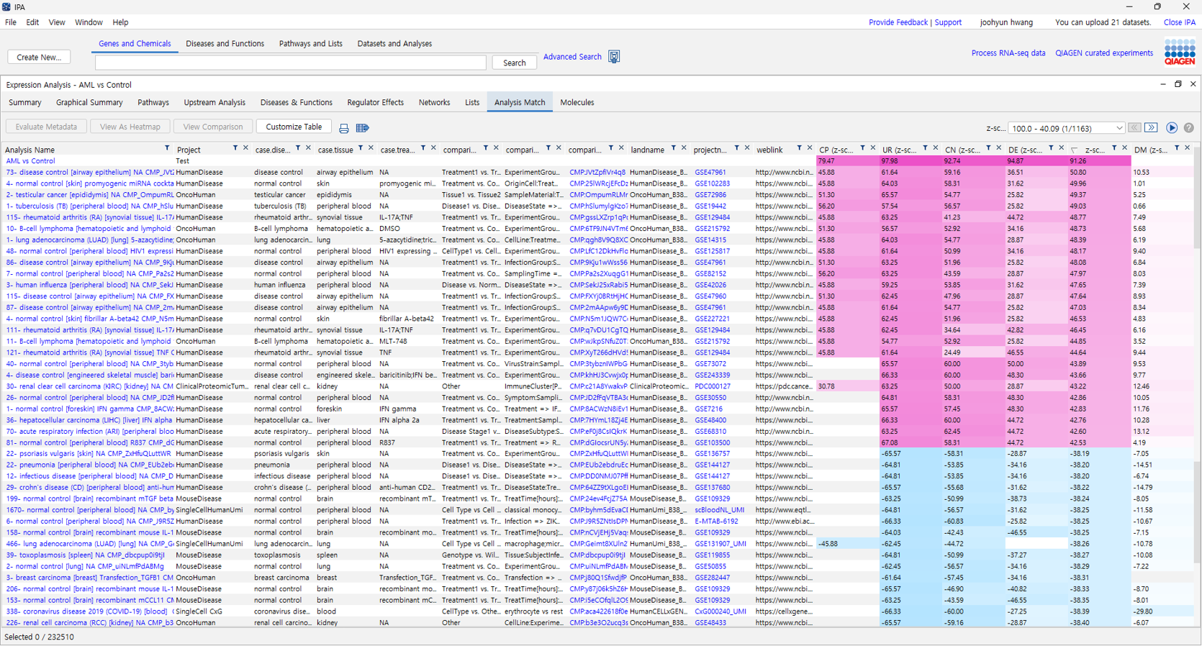
Task: Open the Molecules tab
Action: [577, 103]
